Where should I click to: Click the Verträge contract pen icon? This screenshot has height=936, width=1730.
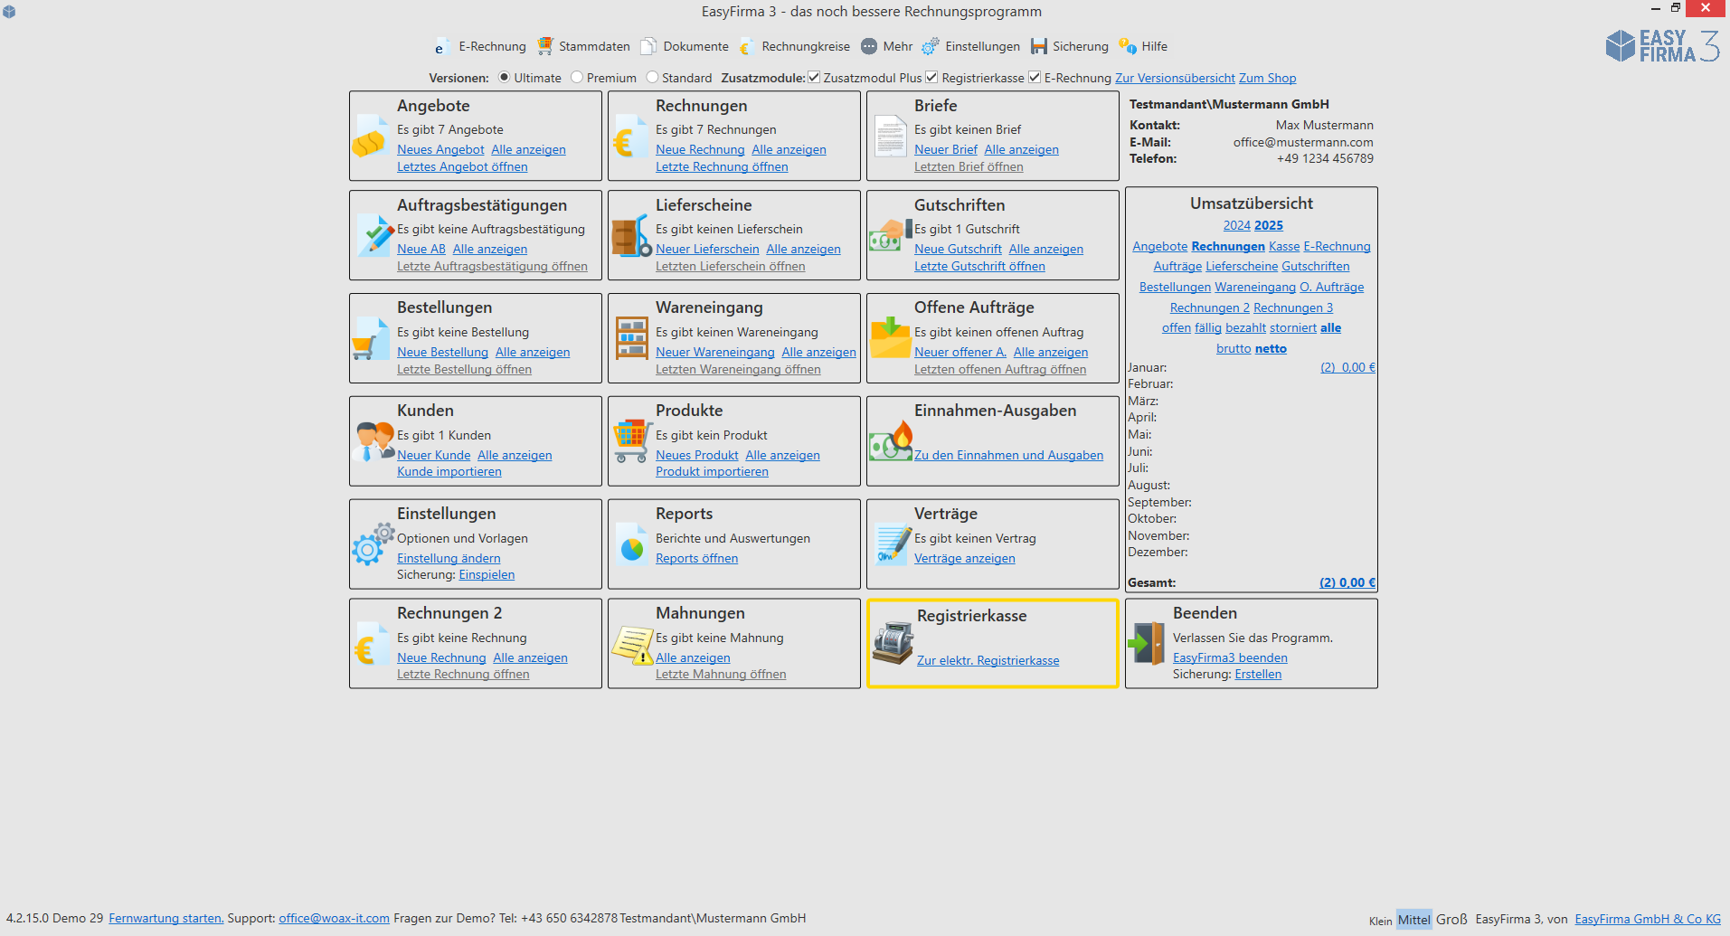[x=893, y=544]
